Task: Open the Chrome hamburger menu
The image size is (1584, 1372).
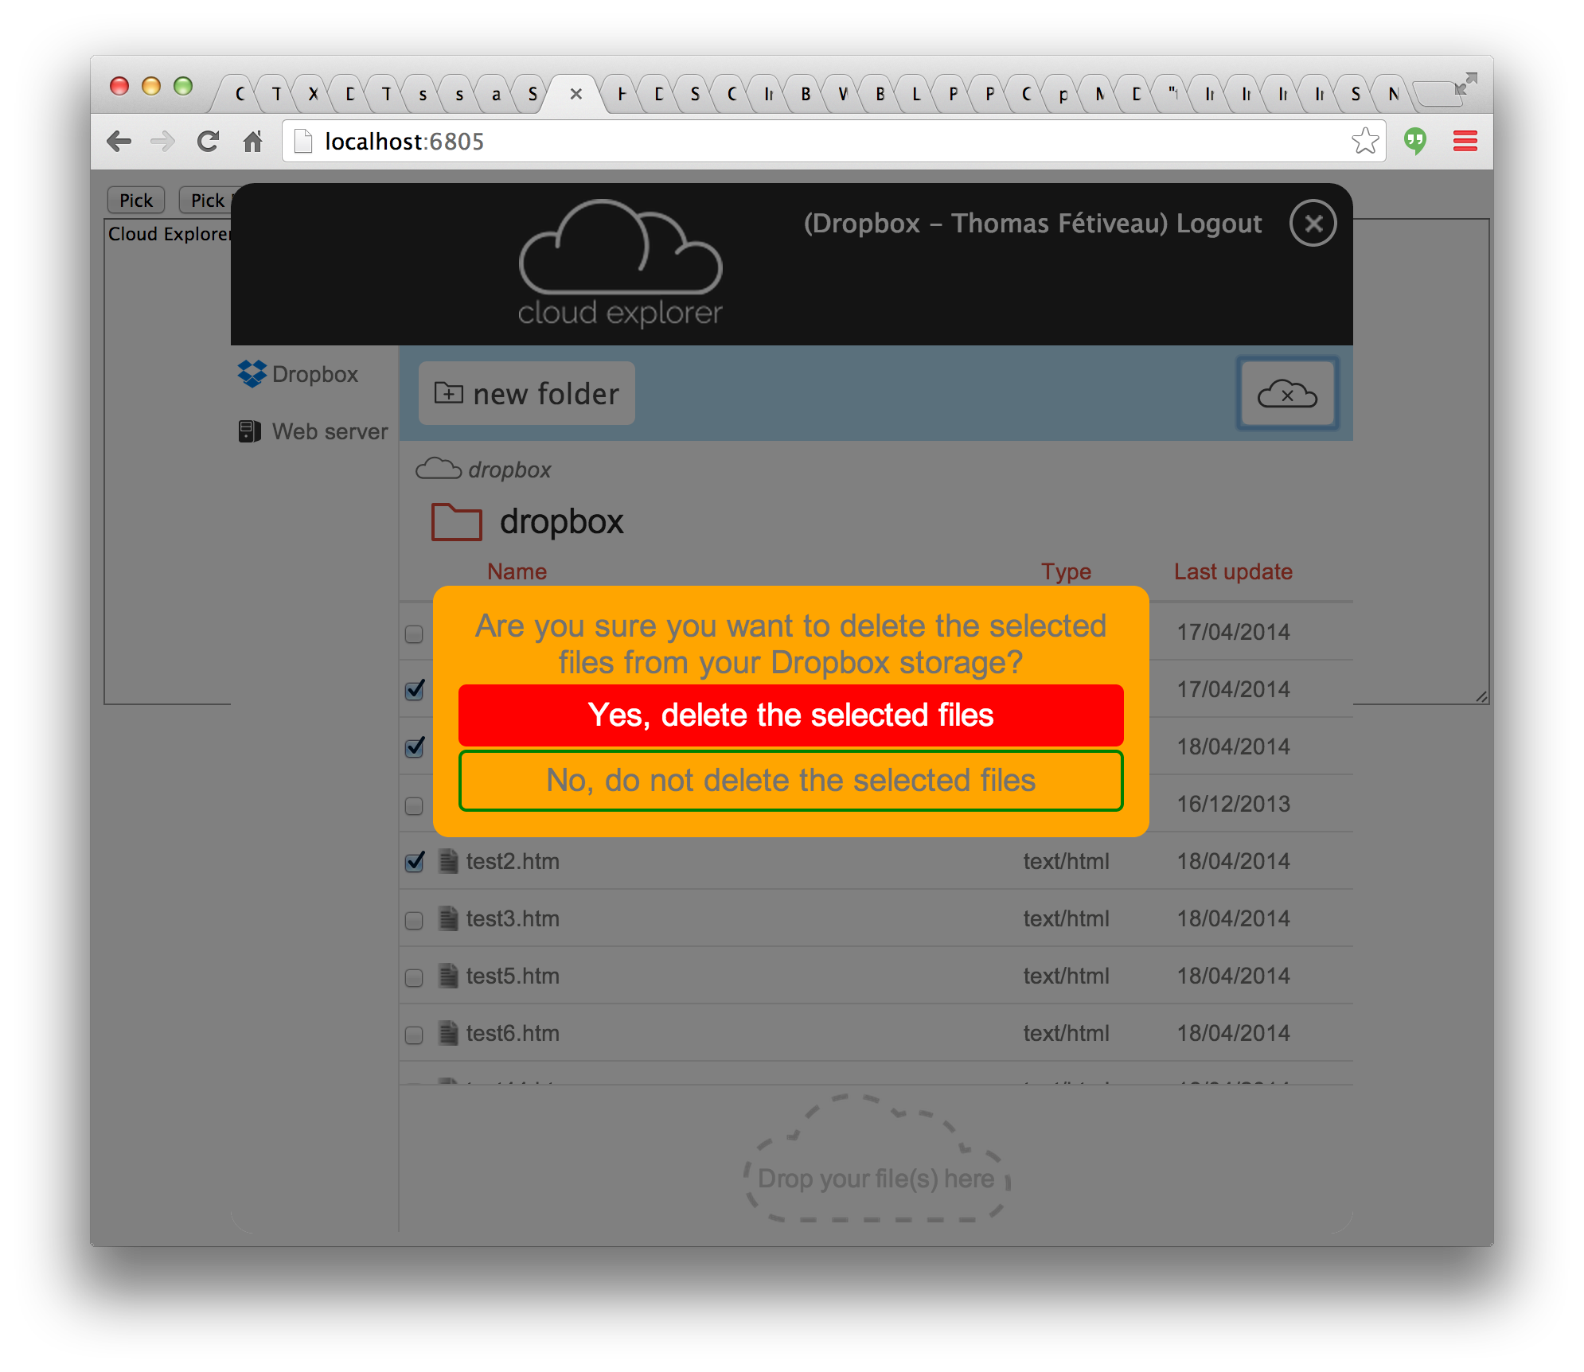Action: pyautogui.click(x=1465, y=142)
